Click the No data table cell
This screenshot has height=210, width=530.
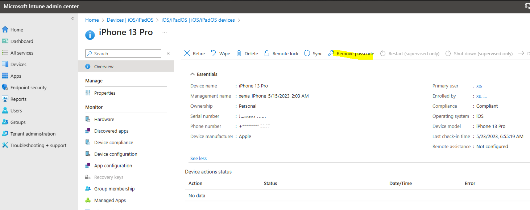pos(197,196)
